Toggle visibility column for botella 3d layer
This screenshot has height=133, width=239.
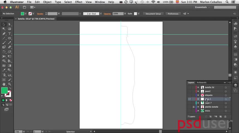point(189,87)
